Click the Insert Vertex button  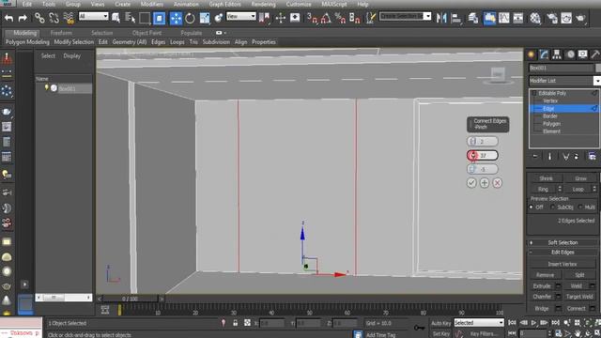coord(562,264)
